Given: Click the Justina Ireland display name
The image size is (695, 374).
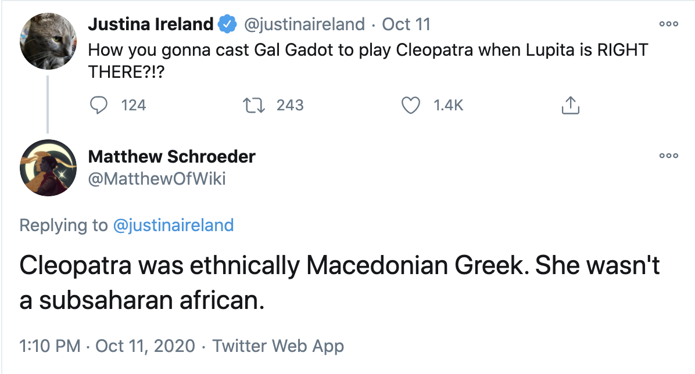Looking at the screenshot, I should (151, 25).
